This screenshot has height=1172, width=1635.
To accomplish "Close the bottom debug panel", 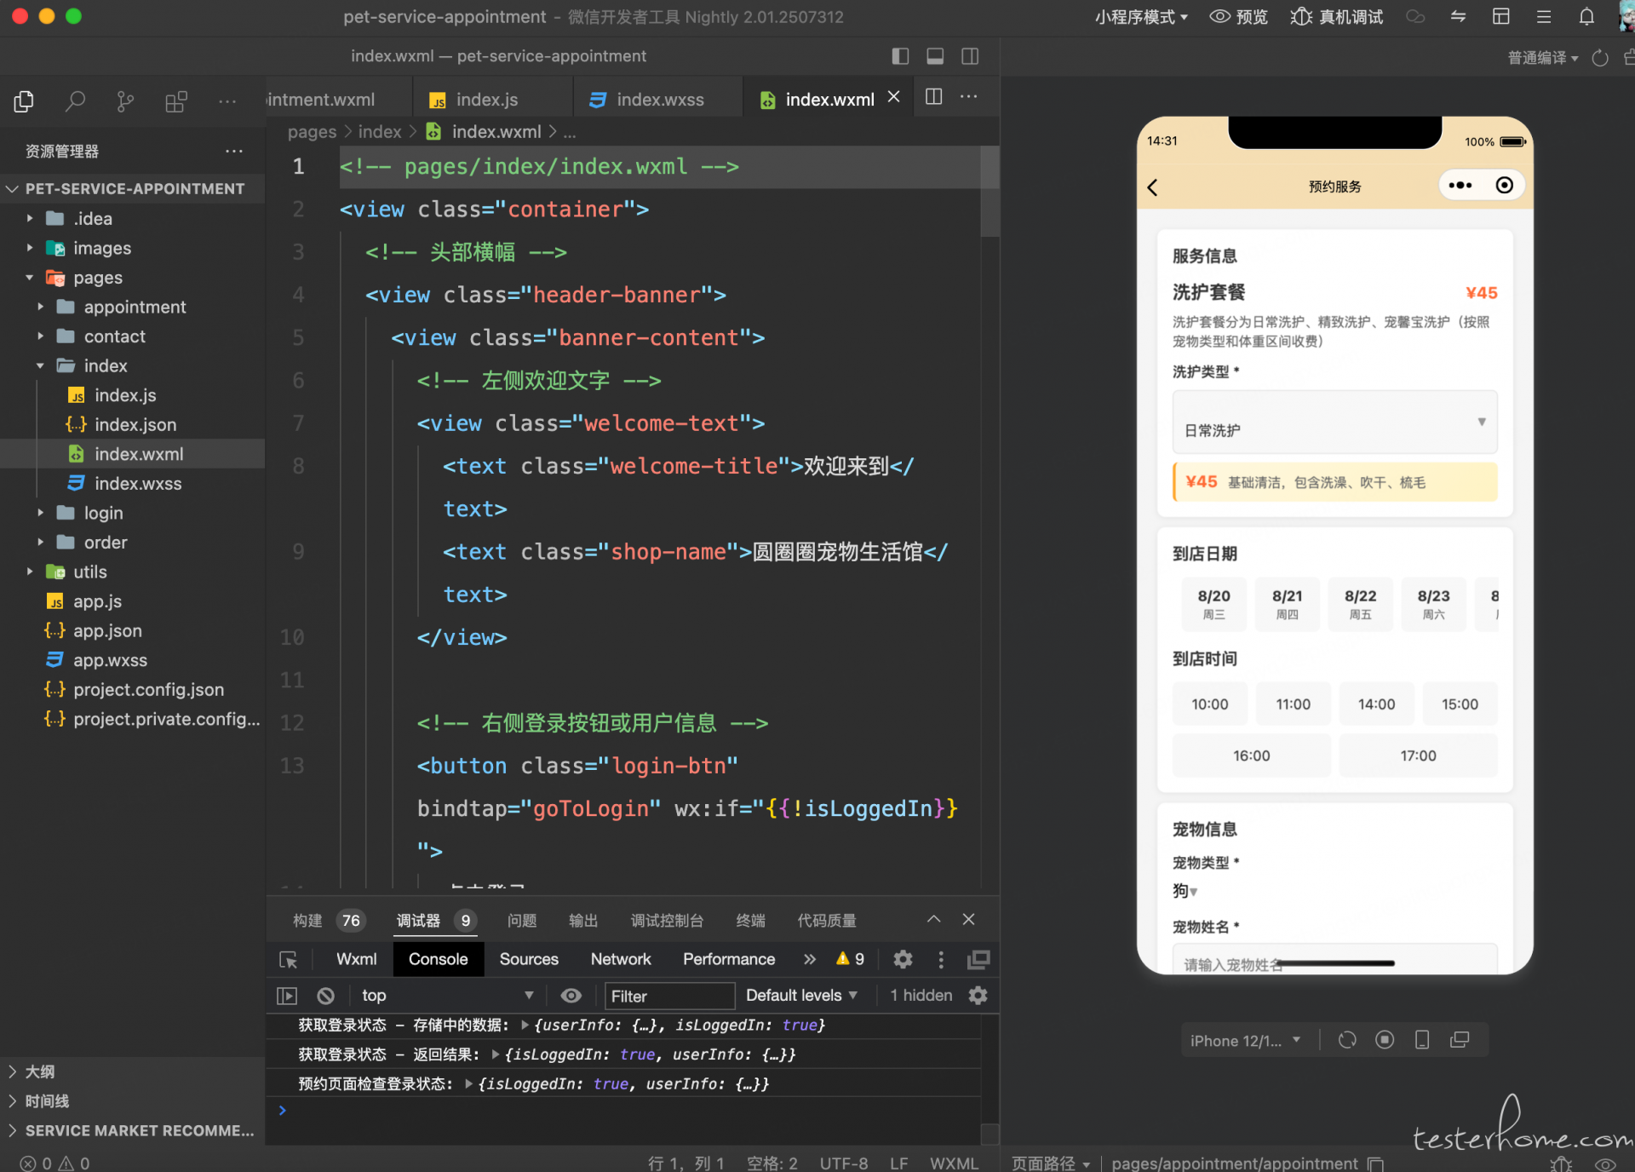I will coord(969,919).
